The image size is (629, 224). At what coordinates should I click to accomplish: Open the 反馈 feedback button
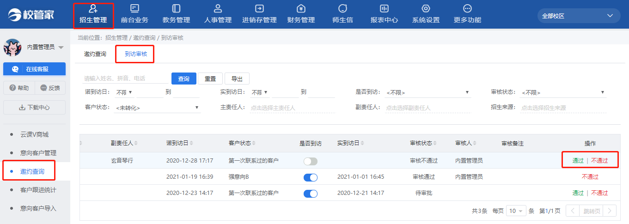pos(50,88)
